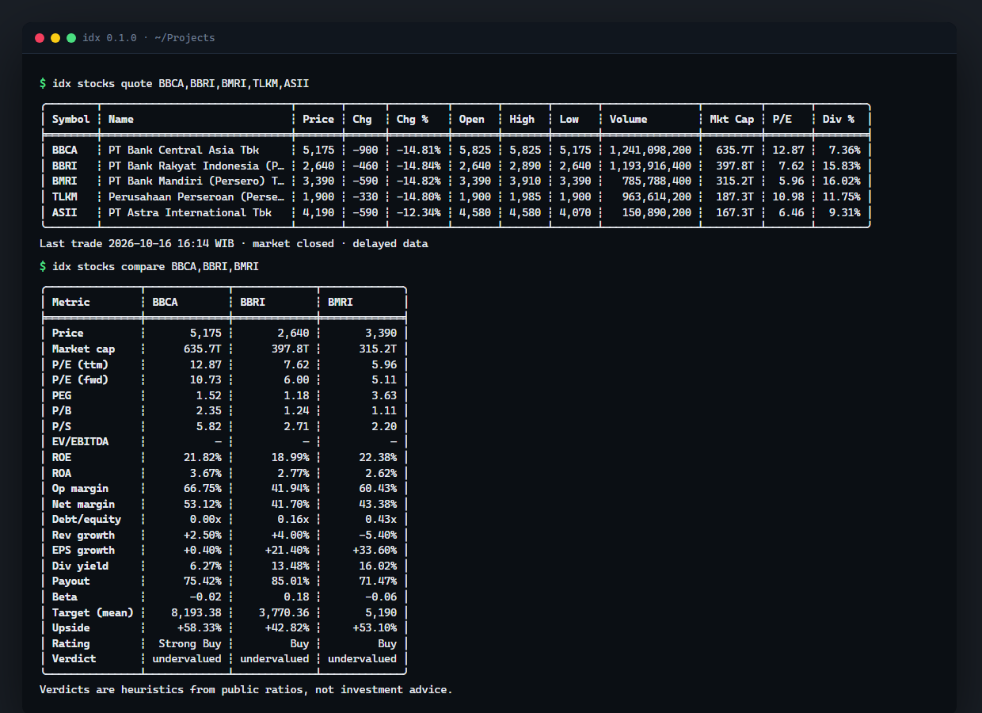Click the 'Verdicts are heuristics' disclaimer line
The image size is (982, 713).
click(x=246, y=689)
